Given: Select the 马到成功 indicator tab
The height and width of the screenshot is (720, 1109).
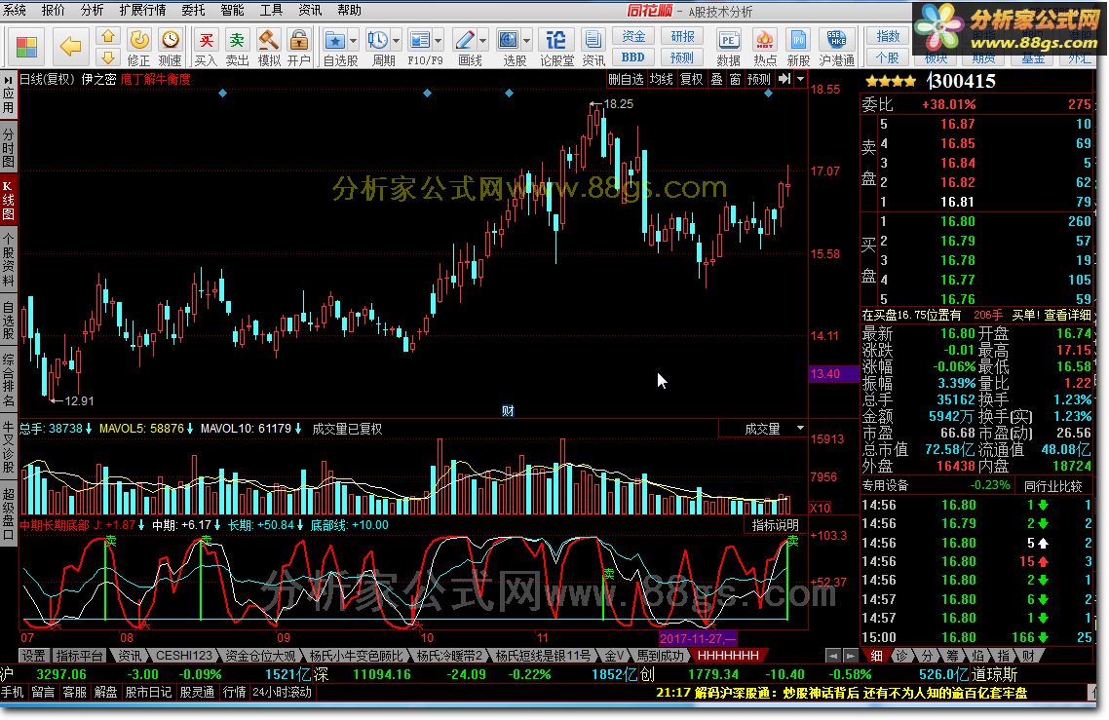Looking at the screenshot, I should point(660,656).
